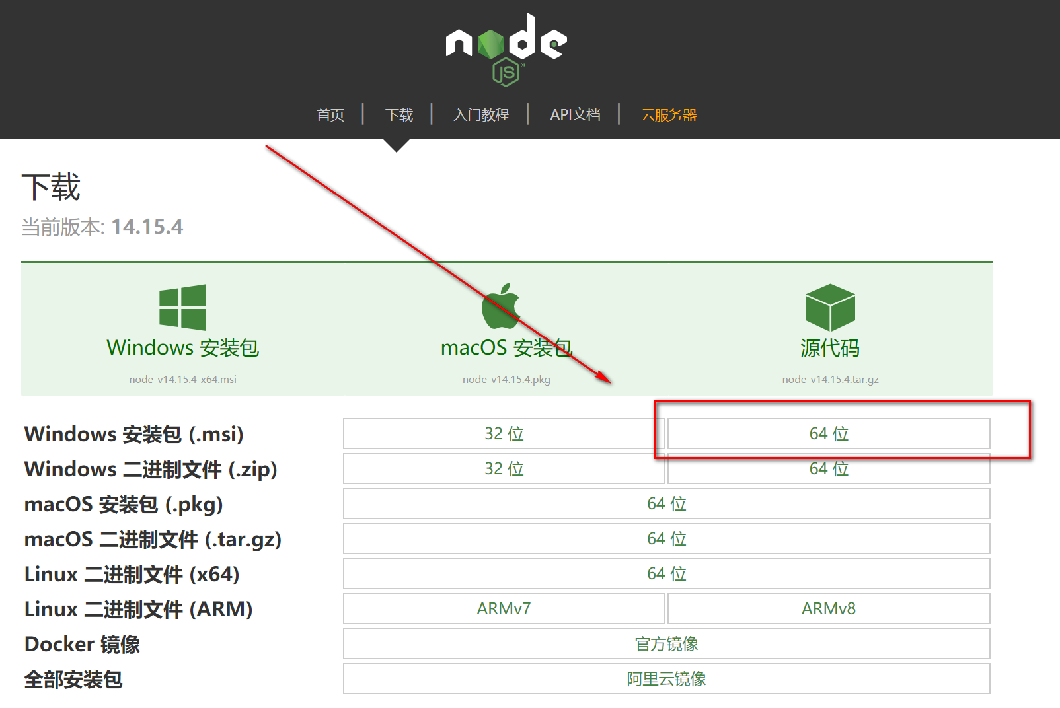This screenshot has height=708, width=1060.
Task: Click the Linux 二进制文件 (x64) label
Action: coord(132,574)
